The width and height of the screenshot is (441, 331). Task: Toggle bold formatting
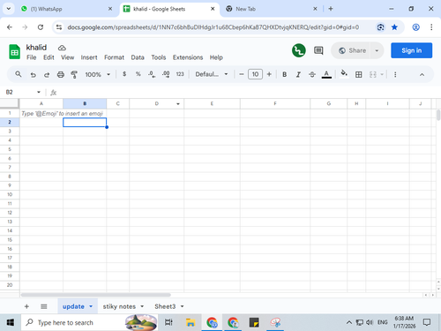click(284, 74)
